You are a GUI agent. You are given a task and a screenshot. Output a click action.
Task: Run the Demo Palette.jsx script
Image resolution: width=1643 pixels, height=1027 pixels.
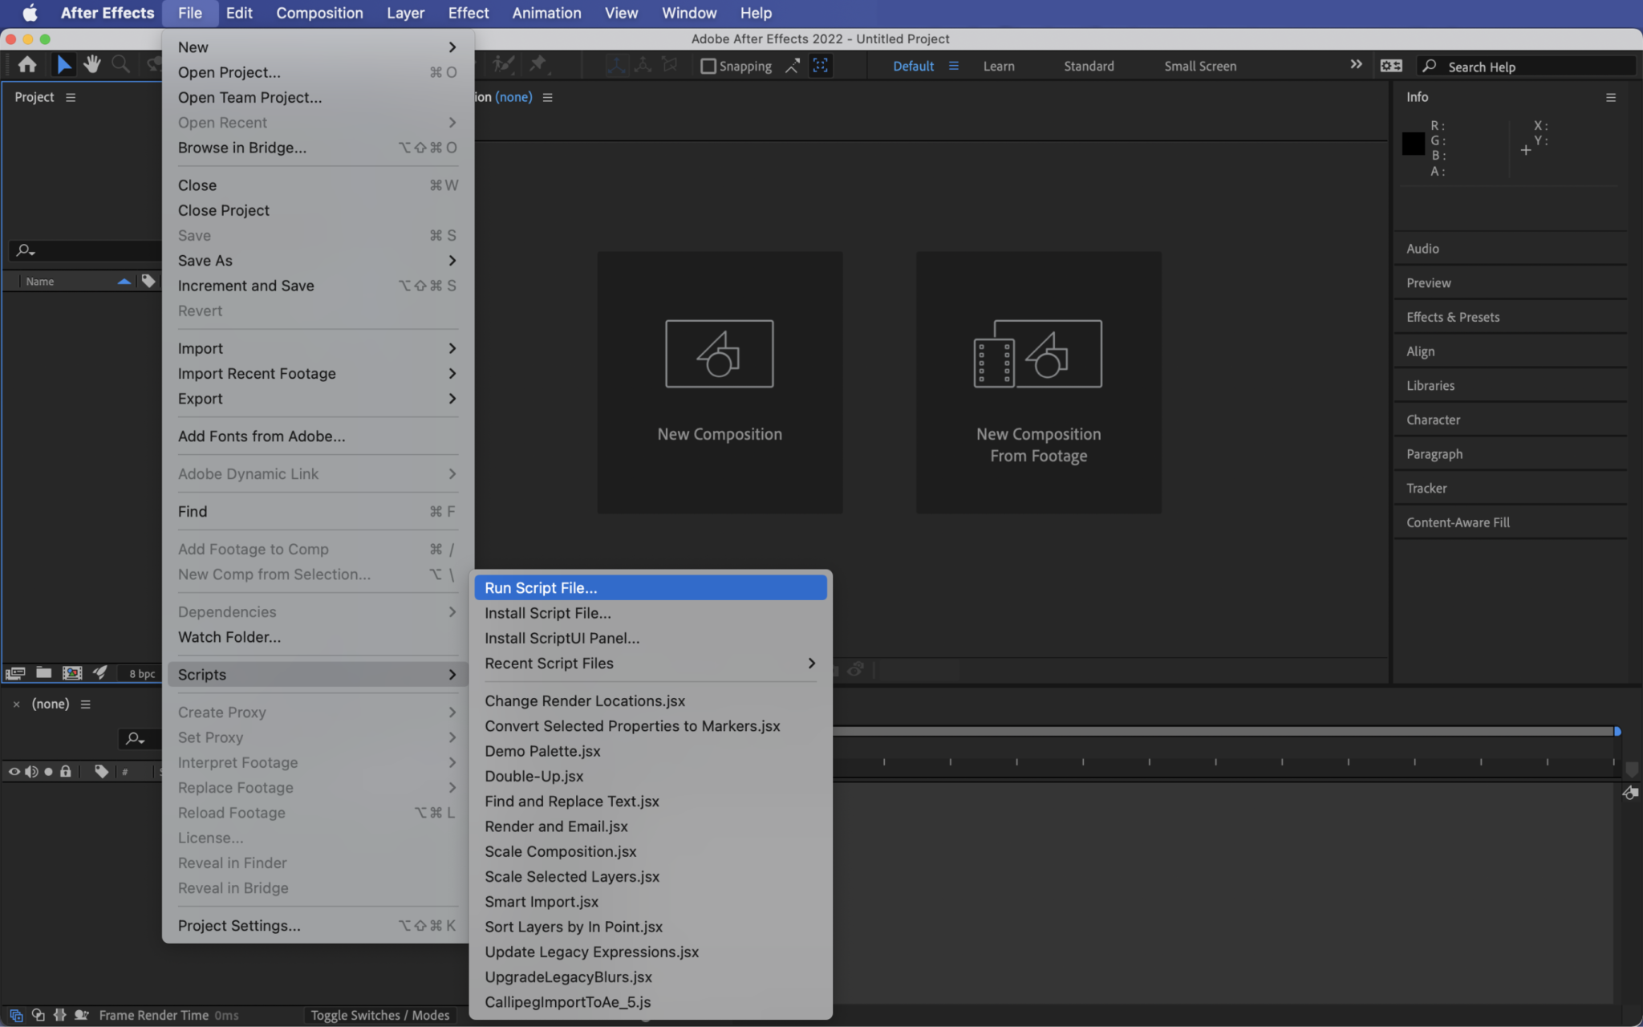[x=542, y=751]
